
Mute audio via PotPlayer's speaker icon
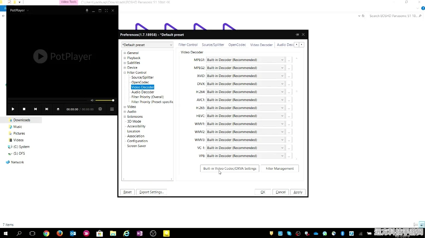(92, 100)
